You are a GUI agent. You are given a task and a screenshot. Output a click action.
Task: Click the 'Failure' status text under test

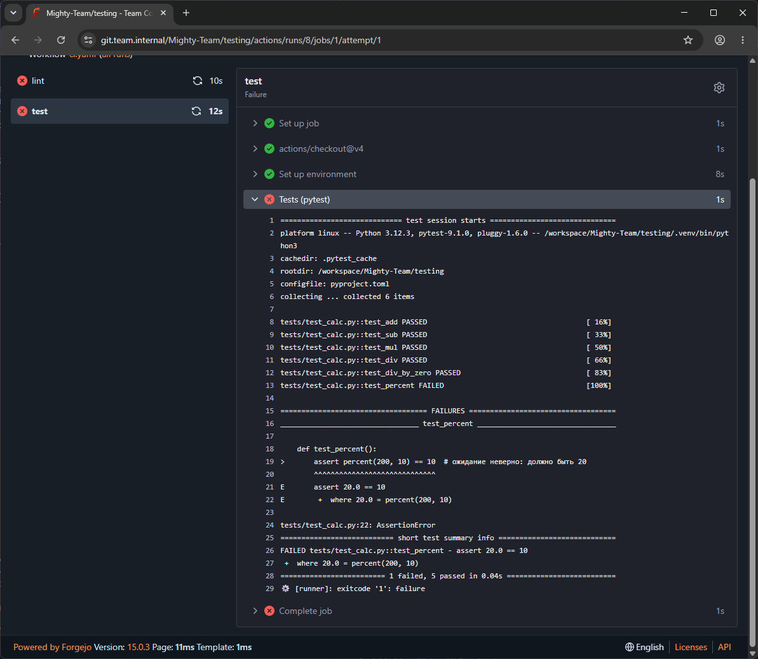pos(255,95)
